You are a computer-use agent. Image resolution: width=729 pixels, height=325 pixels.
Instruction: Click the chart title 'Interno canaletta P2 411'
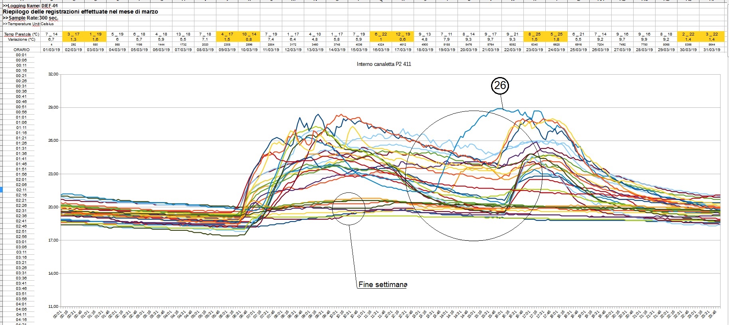point(384,64)
